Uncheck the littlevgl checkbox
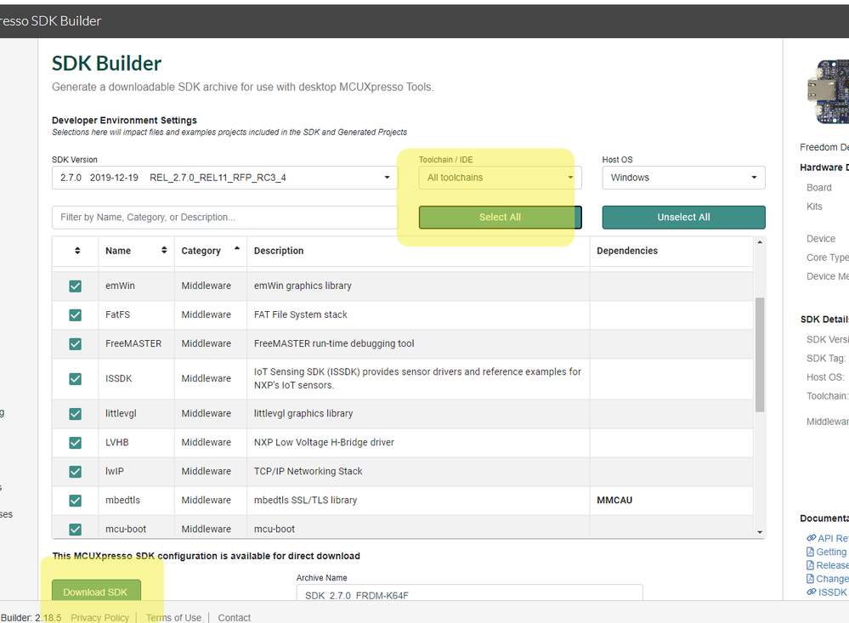849x623 pixels. point(76,414)
